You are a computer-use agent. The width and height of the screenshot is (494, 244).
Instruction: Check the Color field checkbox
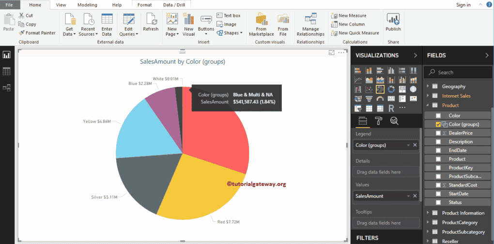438,115
